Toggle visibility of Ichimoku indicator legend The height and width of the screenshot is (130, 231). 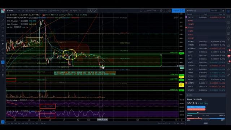tap(30, 18)
